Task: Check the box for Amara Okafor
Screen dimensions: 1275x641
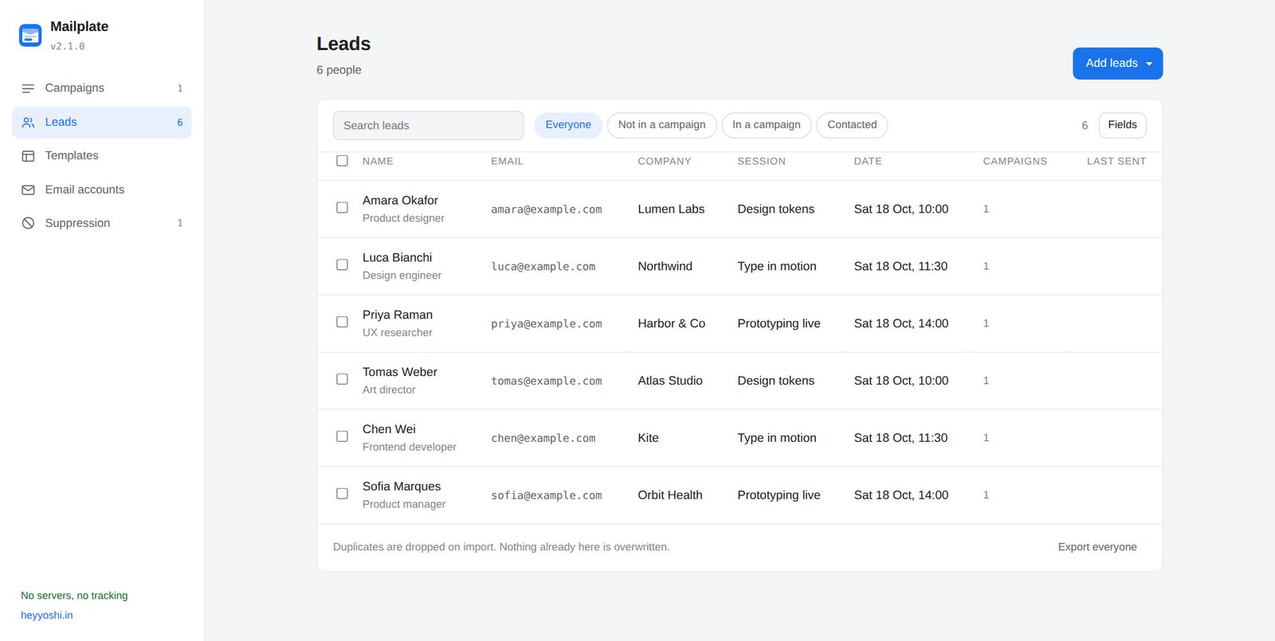Action: click(x=342, y=208)
